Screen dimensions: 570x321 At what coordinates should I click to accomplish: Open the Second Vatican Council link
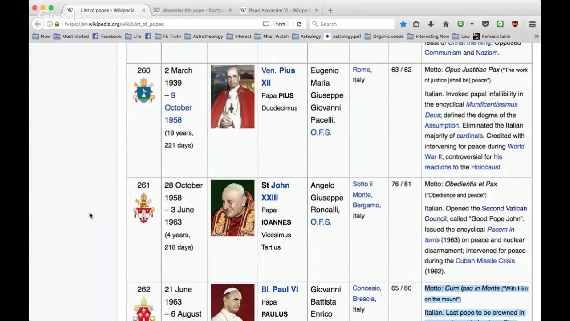(x=476, y=214)
